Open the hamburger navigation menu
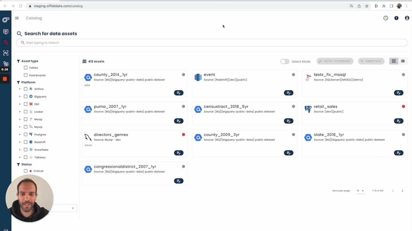The width and height of the screenshot is (412, 231). [17, 18]
